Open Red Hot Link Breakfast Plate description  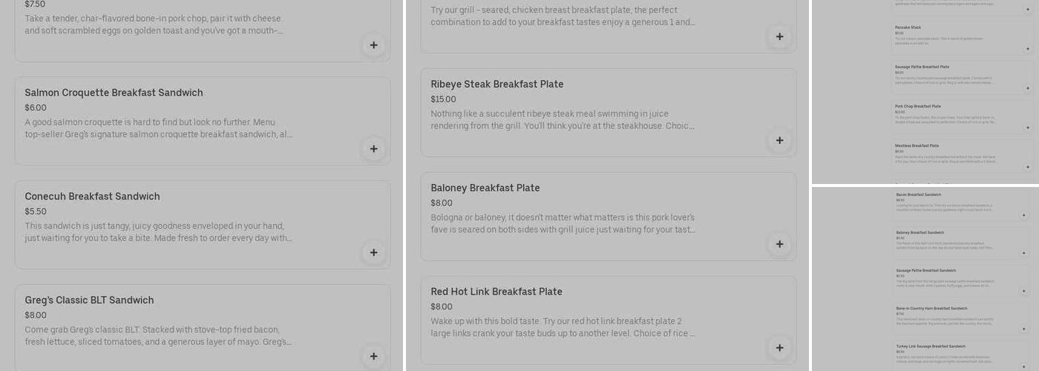coord(563,327)
